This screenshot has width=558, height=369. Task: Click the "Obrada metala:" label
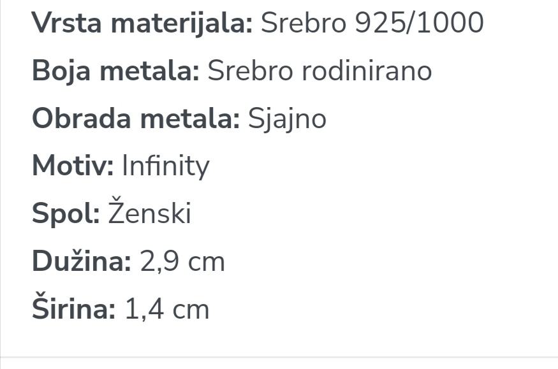click(x=136, y=119)
